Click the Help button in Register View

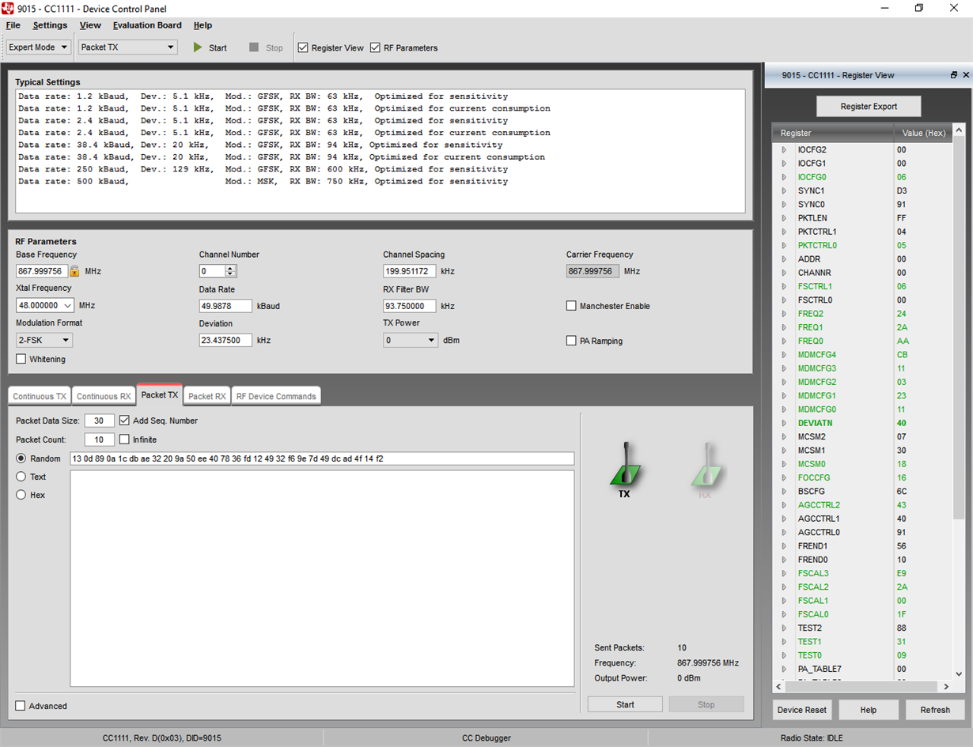click(869, 710)
